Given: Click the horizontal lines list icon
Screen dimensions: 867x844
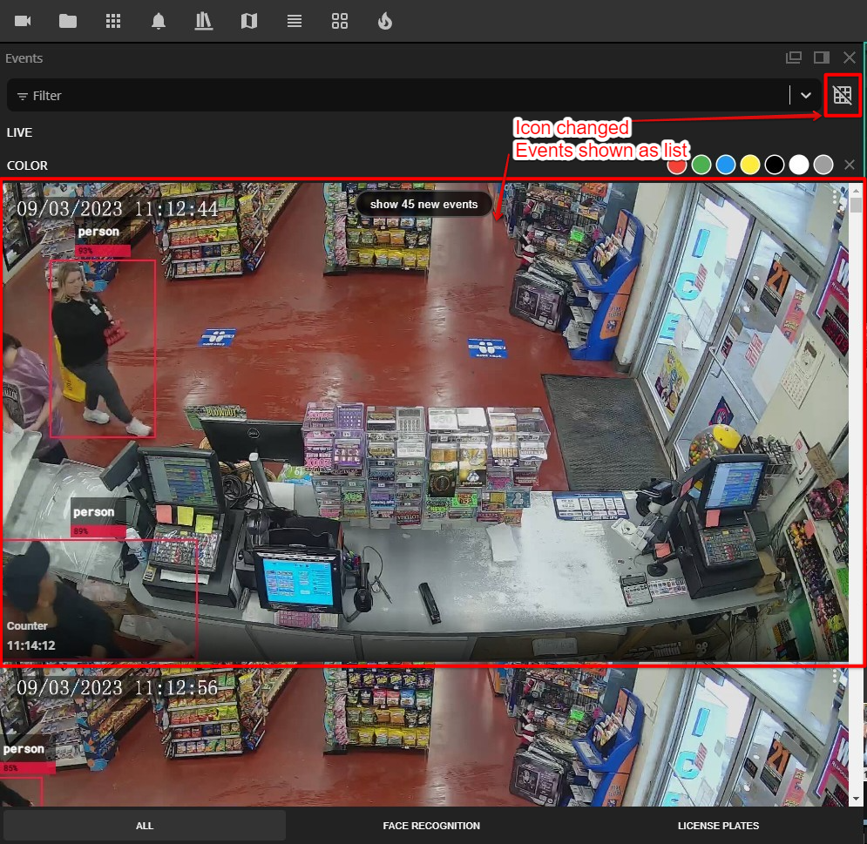Looking at the screenshot, I should [295, 21].
